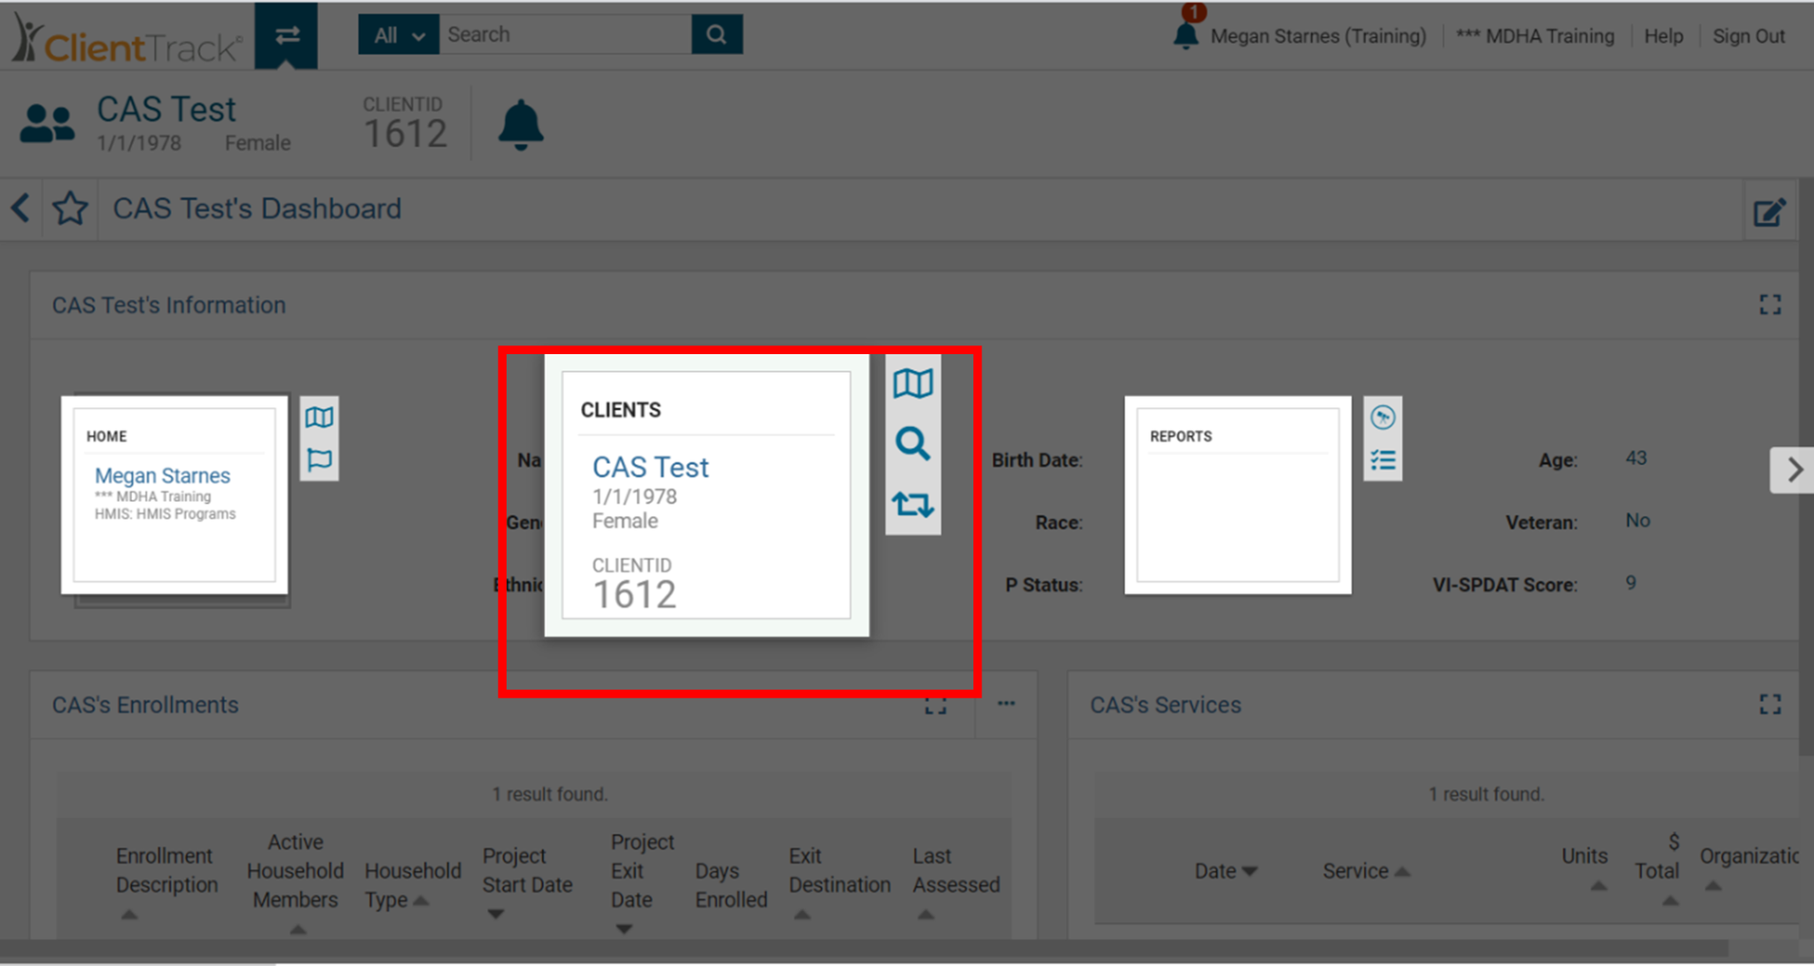Image resolution: width=1814 pixels, height=966 pixels.
Task: Favorite the dashboard with the star icon
Action: [x=70, y=209]
